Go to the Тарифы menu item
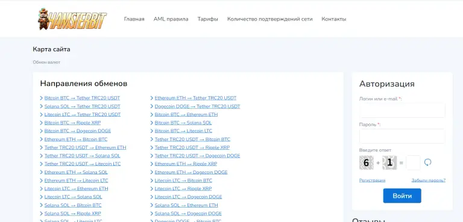This screenshot has height=222, width=463. (x=207, y=19)
